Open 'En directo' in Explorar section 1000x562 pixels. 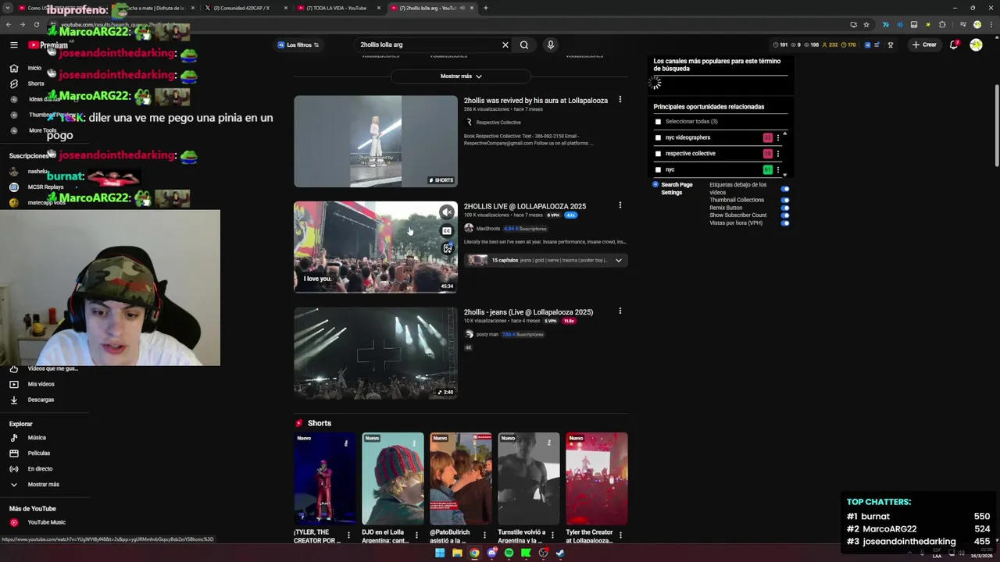click(40, 469)
